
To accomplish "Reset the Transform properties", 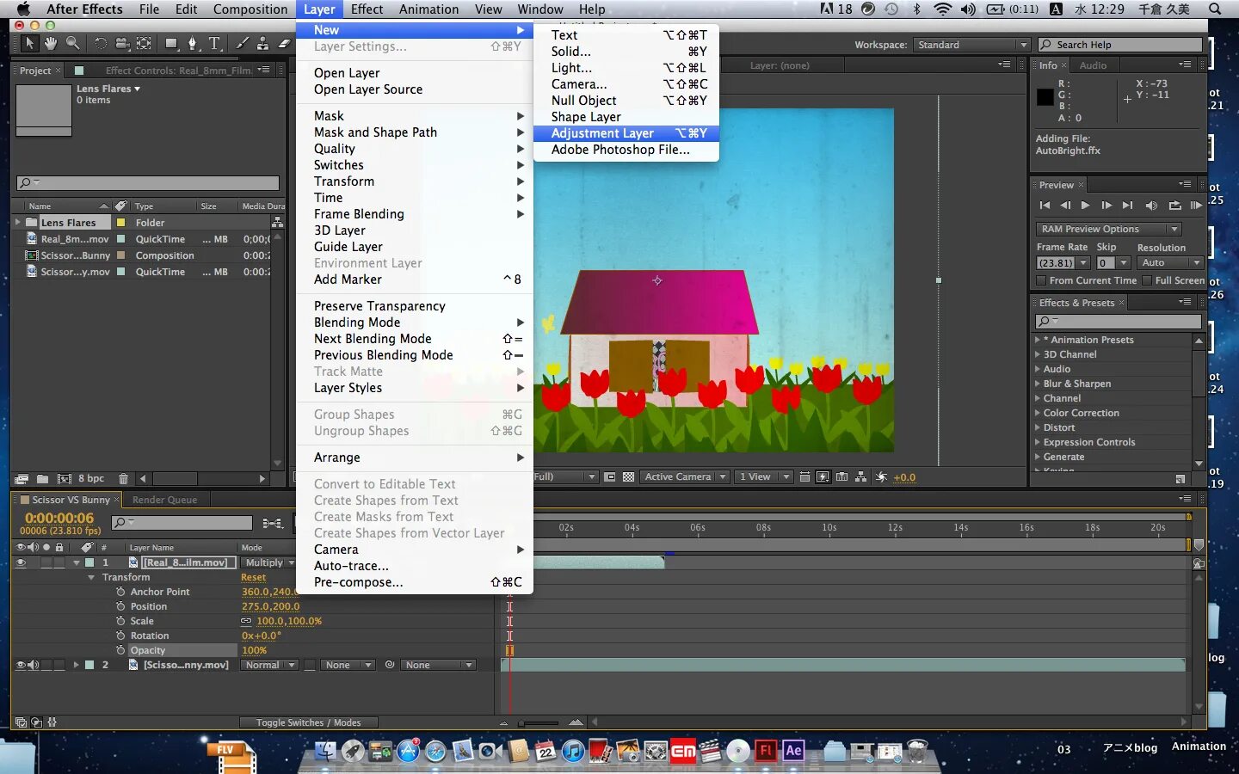I will (x=253, y=577).
